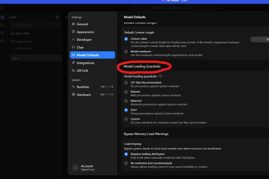Select the Balanced guardrails option
The height and width of the screenshot is (179, 269).
coord(126,101)
